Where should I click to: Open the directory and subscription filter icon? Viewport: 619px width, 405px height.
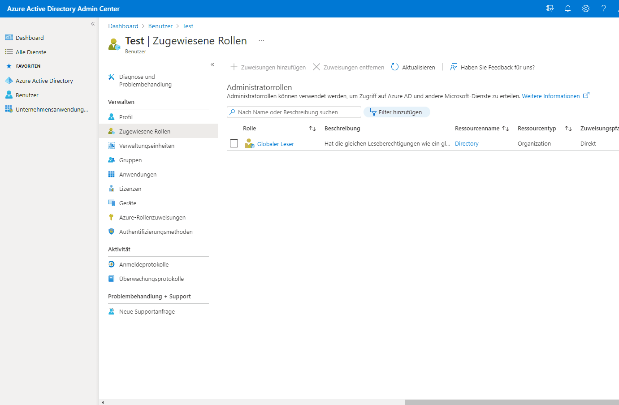pyautogui.click(x=550, y=9)
